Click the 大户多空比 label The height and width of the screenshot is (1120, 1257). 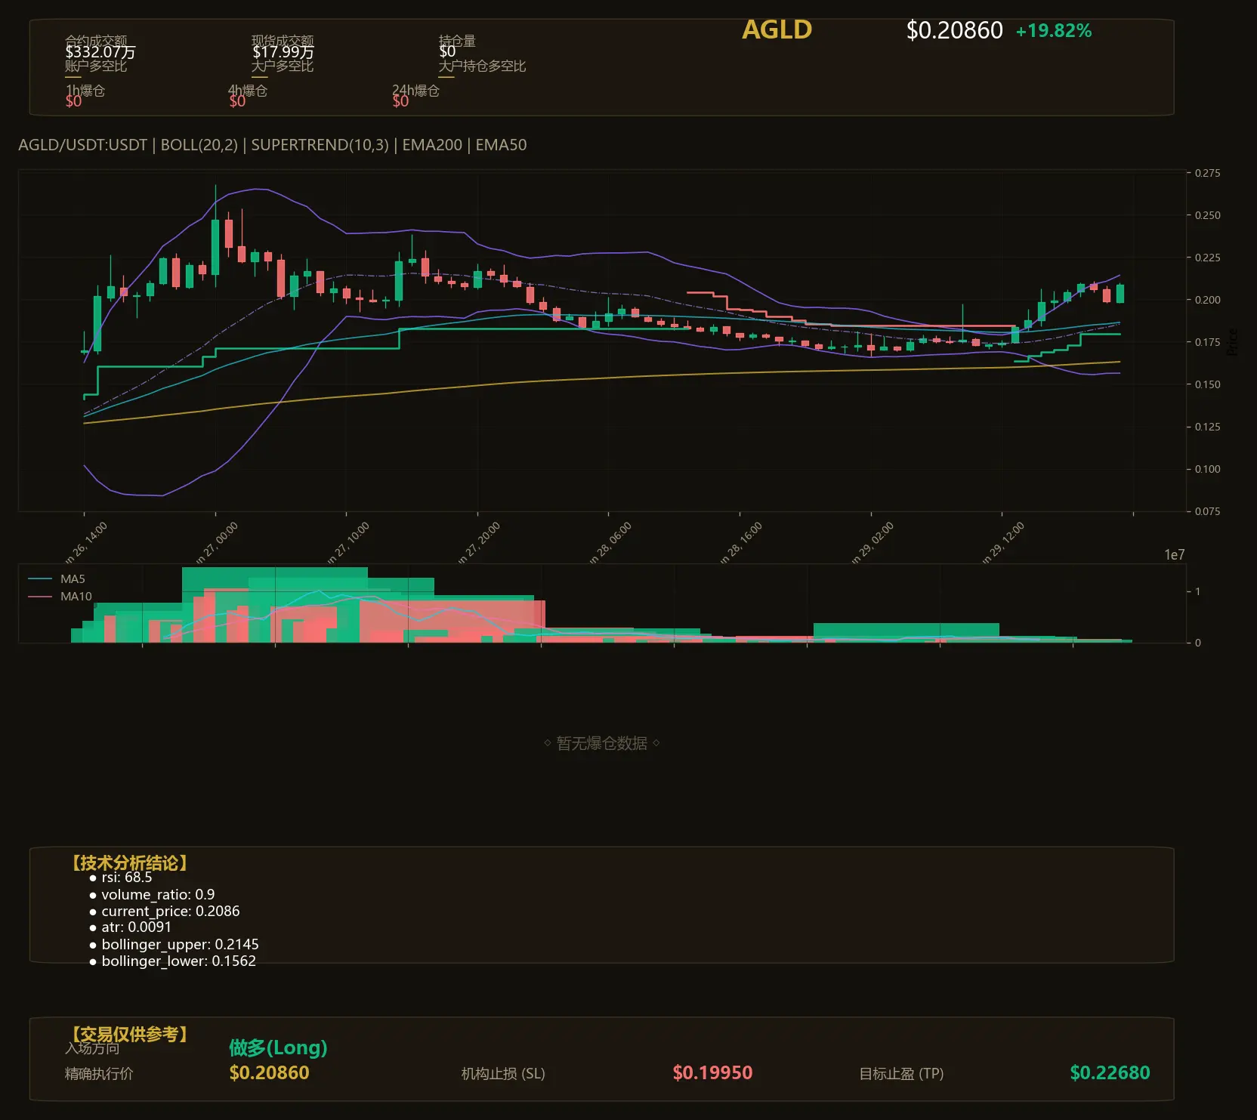coord(283,66)
